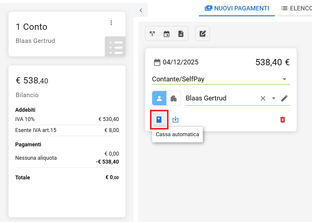Edit payer with the pencil icon

point(284,98)
